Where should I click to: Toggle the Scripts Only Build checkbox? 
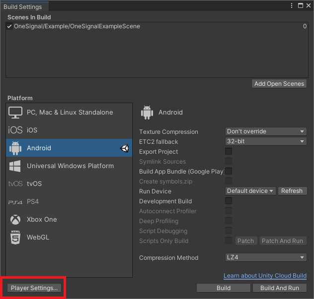pyautogui.click(x=229, y=240)
